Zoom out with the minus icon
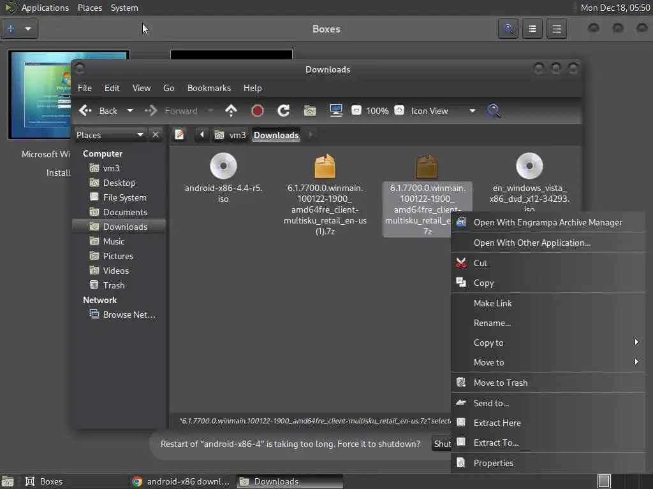The image size is (653, 489). pos(356,110)
